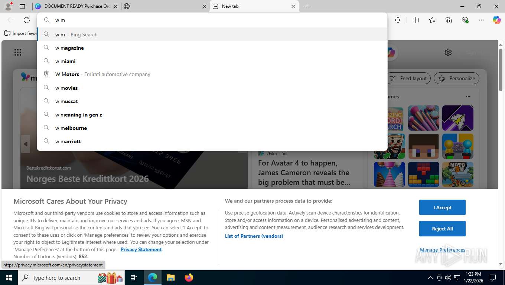Open the Extensions puzzle icon
This screenshot has width=505, height=285.
(x=398, y=20)
